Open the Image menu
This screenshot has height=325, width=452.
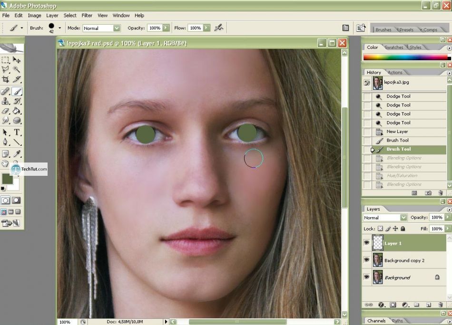pyautogui.click(x=34, y=16)
